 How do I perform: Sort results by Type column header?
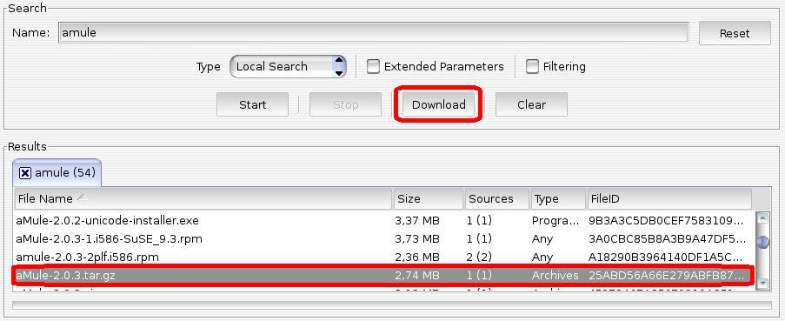[x=558, y=199]
